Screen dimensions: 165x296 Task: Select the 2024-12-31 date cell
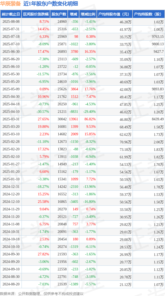[x=11, y=187]
